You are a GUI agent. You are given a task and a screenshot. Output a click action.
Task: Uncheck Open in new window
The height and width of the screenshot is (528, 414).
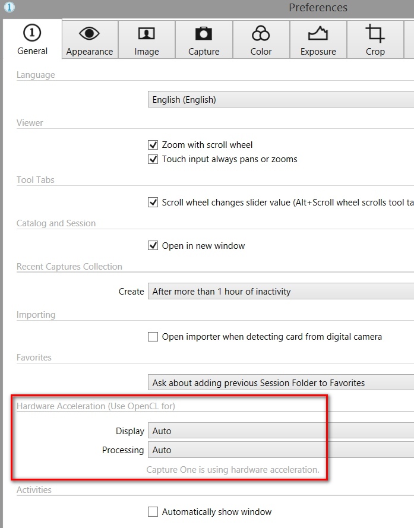(x=153, y=245)
